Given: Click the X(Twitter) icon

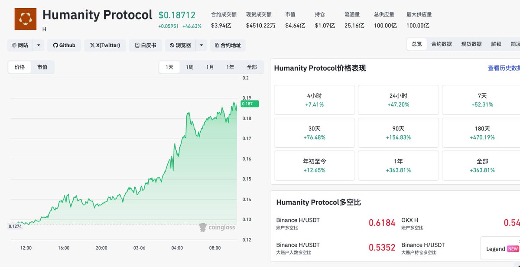Looking at the screenshot, I should [91, 45].
